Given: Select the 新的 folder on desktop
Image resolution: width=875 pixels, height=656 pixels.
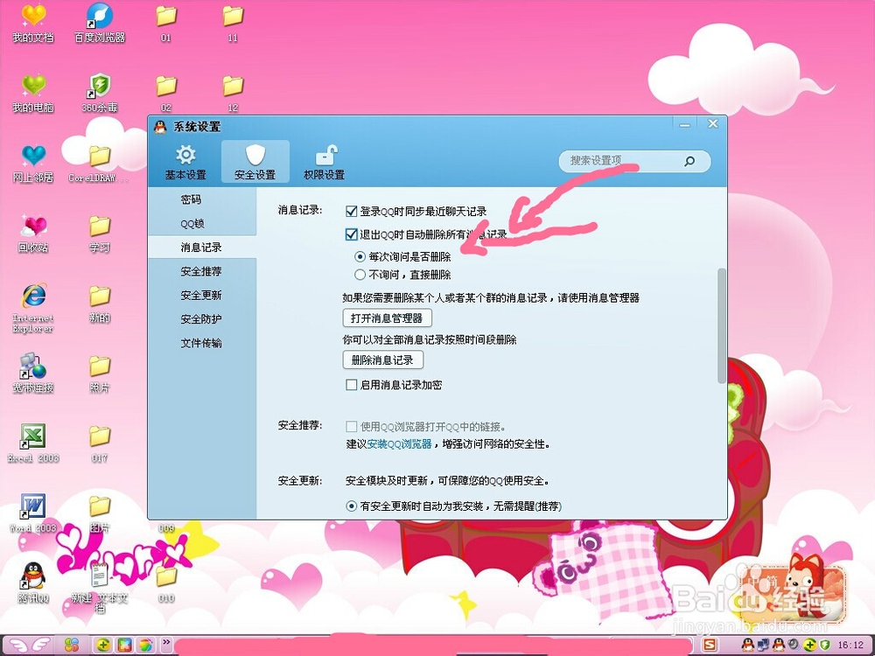Looking at the screenshot, I should tap(100, 304).
